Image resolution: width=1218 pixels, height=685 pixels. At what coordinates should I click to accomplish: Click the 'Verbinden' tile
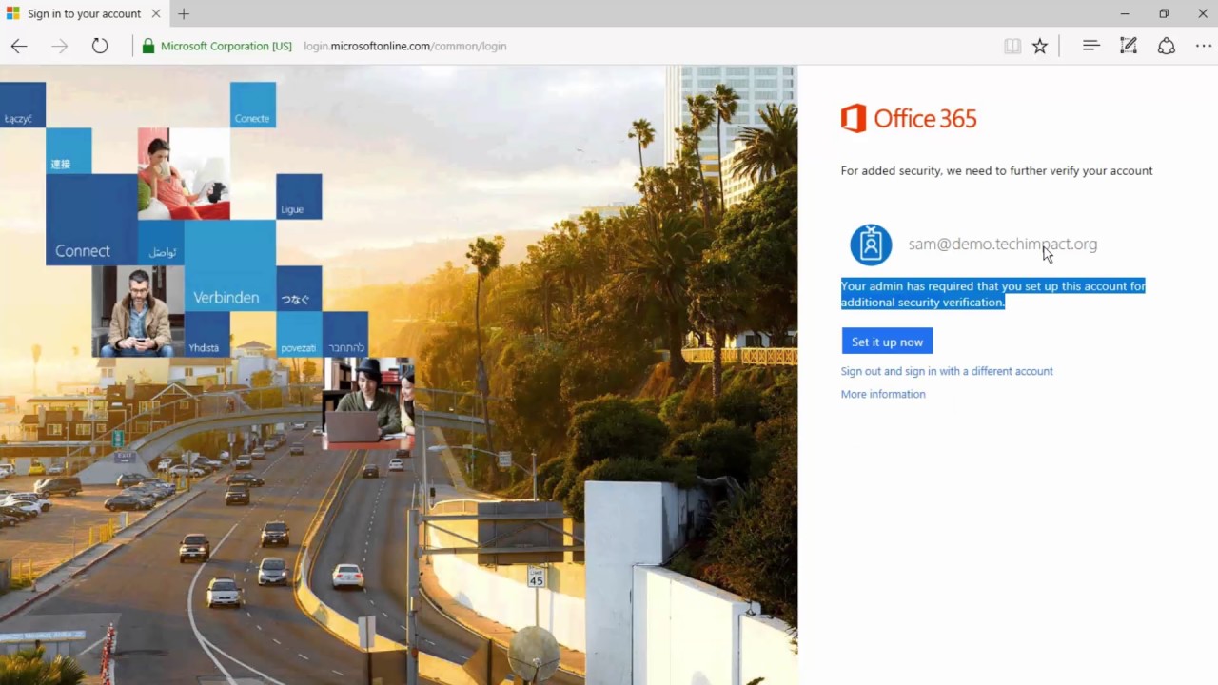coord(229,265)
